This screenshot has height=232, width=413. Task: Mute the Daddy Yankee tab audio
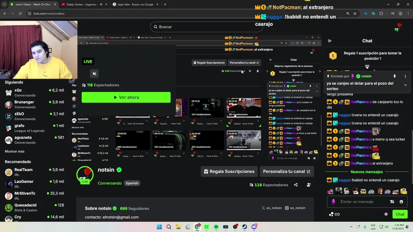(101, 5)
